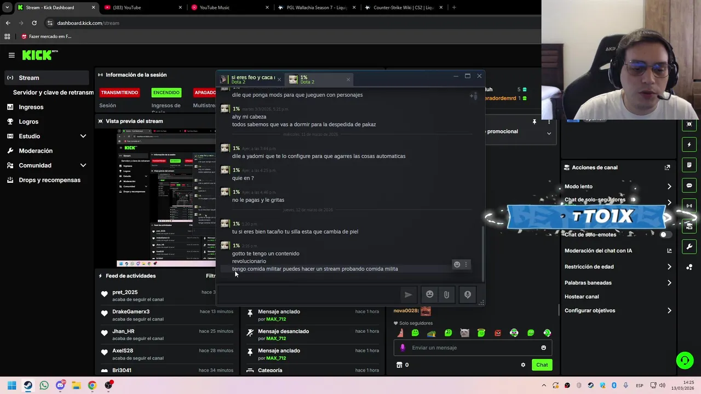This screenshot has width=701, height=394.
Task: Switch to the (383) YouTube tab
Action: pos(143,8)
